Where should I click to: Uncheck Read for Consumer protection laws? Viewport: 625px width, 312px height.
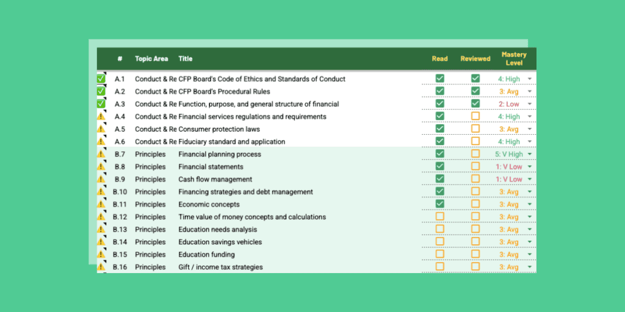click(439, 129)
